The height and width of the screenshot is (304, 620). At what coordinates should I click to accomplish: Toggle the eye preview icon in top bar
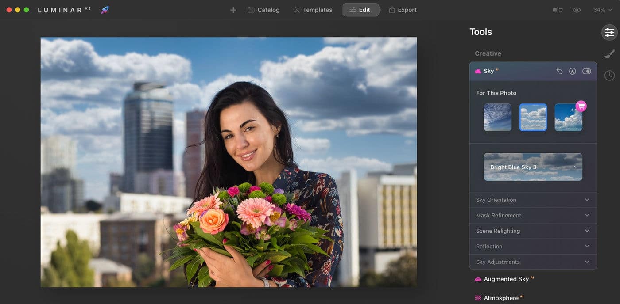[x=576, y=10]
